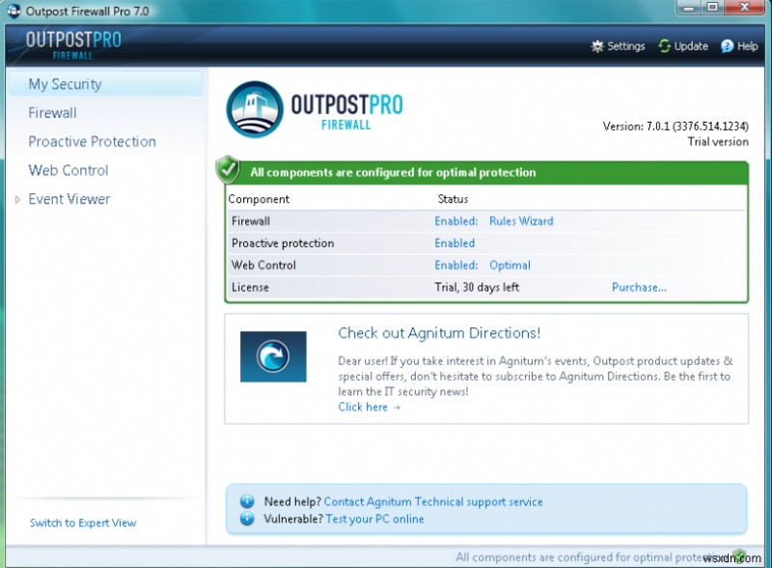Click the green Update arrows icon
Screen dimensions: 772x568
tap(664, 46)
